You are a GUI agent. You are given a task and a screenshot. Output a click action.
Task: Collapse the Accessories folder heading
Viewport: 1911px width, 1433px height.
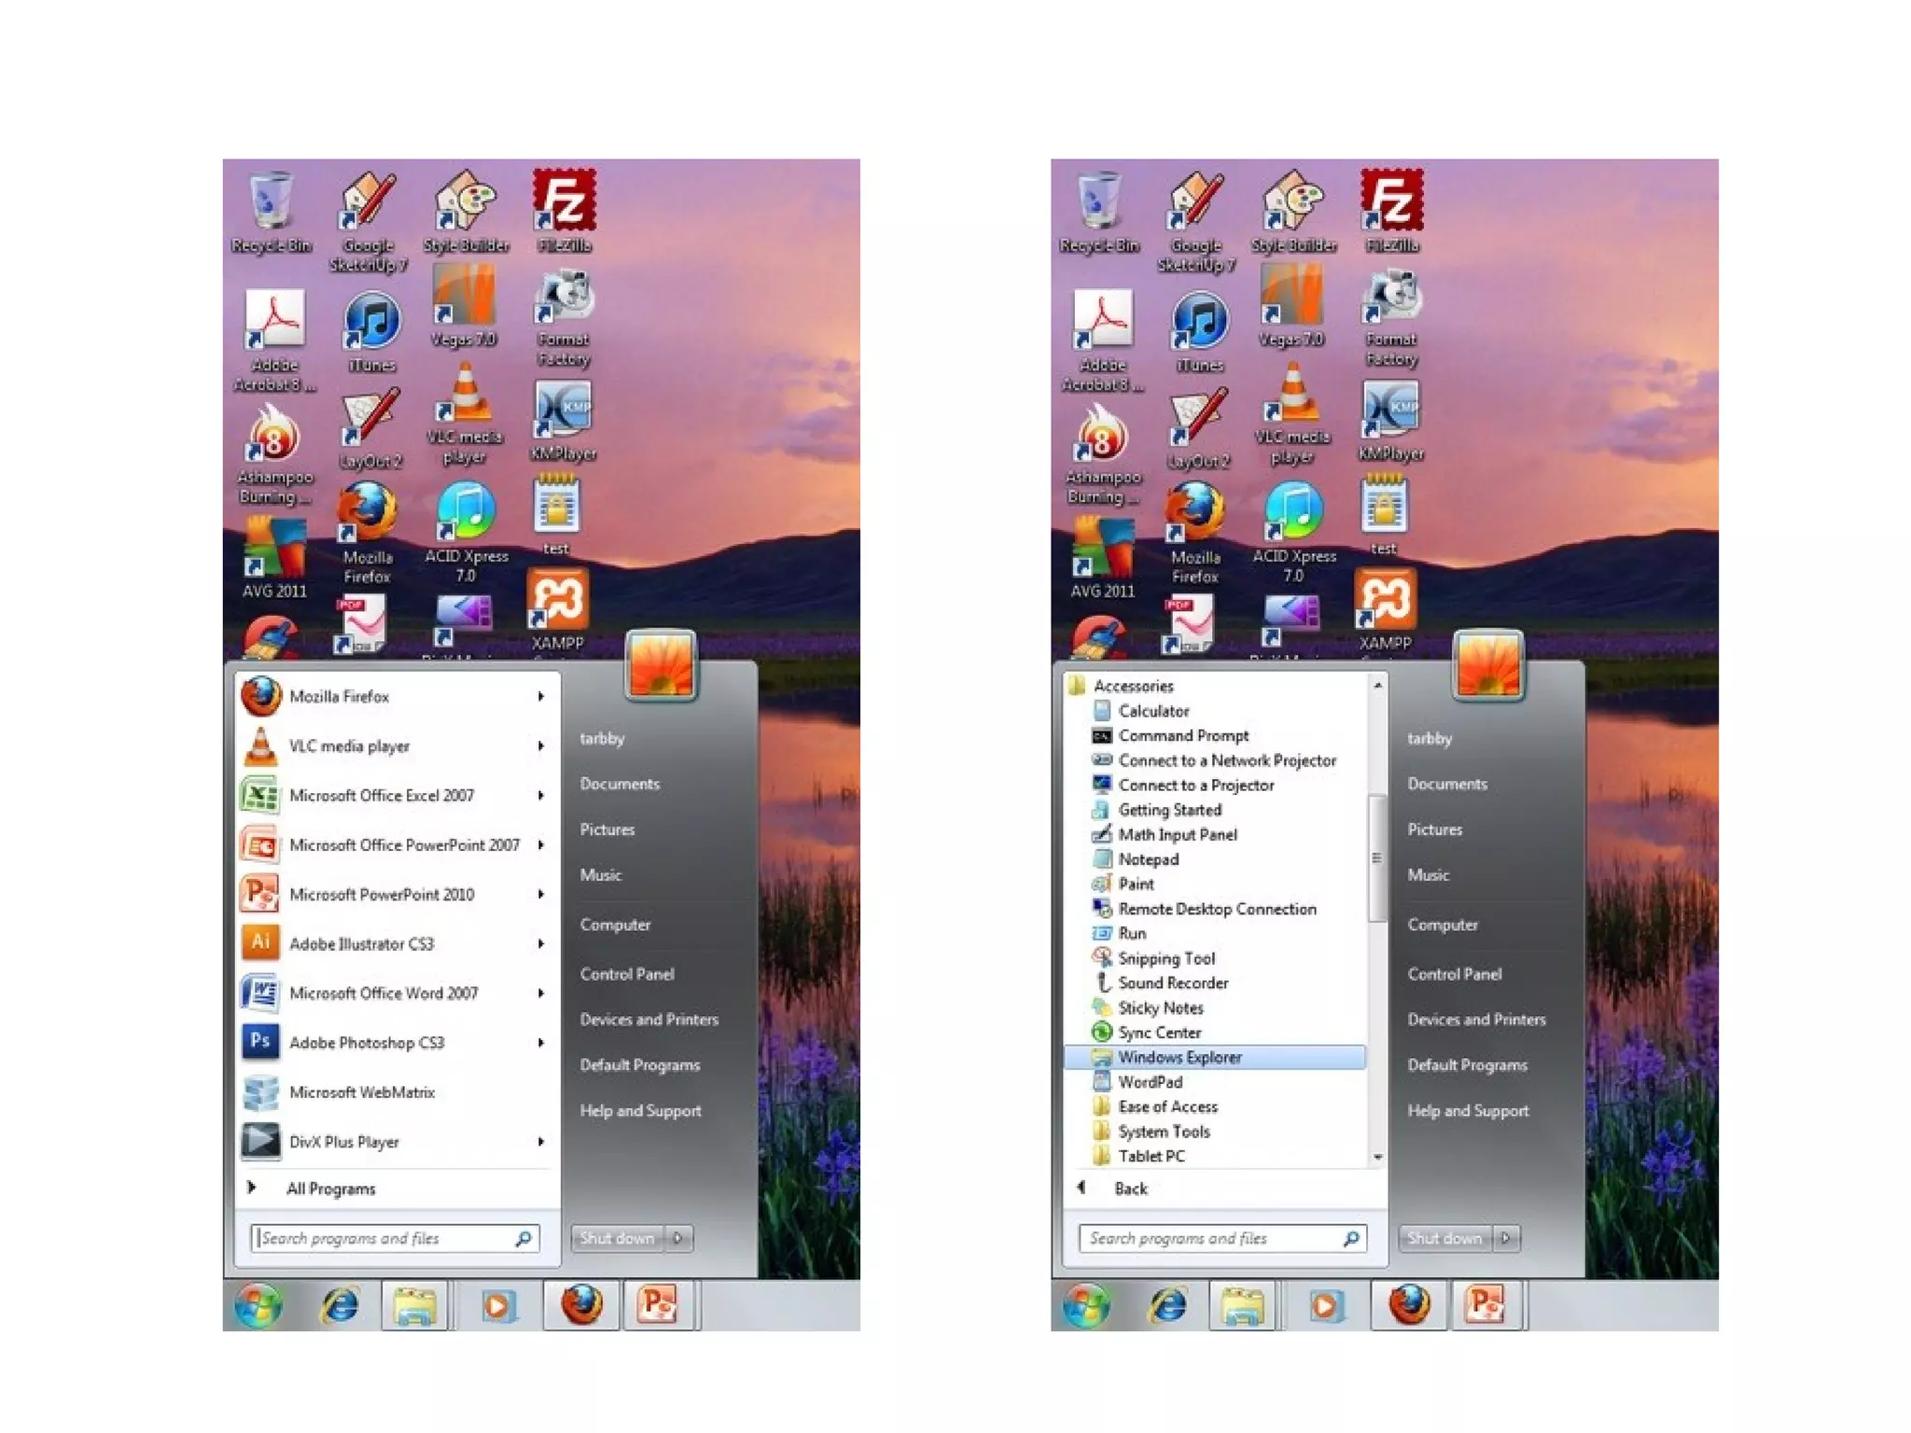coord(1133,686)
